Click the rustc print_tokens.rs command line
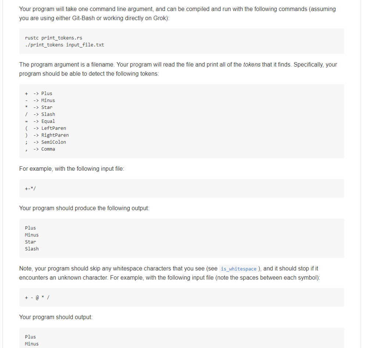376x348 pixels. (x=54, y=38)
